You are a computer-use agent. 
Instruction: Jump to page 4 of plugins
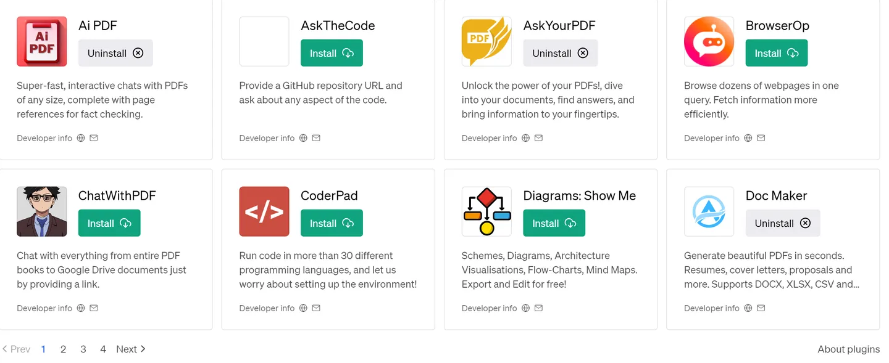tap(103, 349)
